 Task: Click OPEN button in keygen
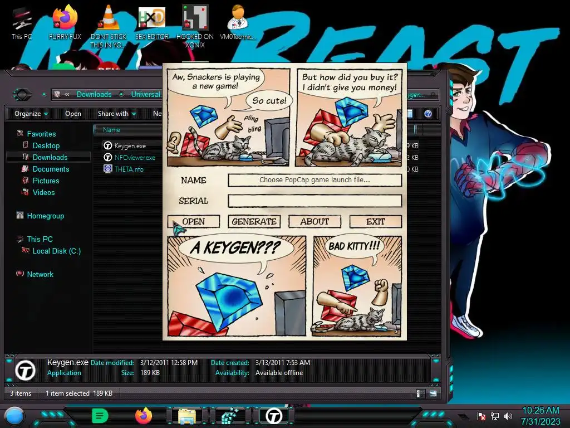point(194,221)
